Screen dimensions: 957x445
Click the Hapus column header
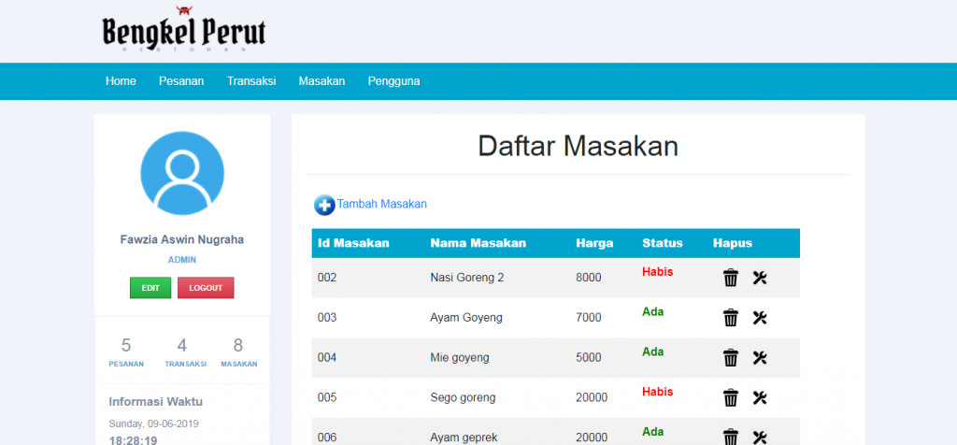tap(733, 243)
